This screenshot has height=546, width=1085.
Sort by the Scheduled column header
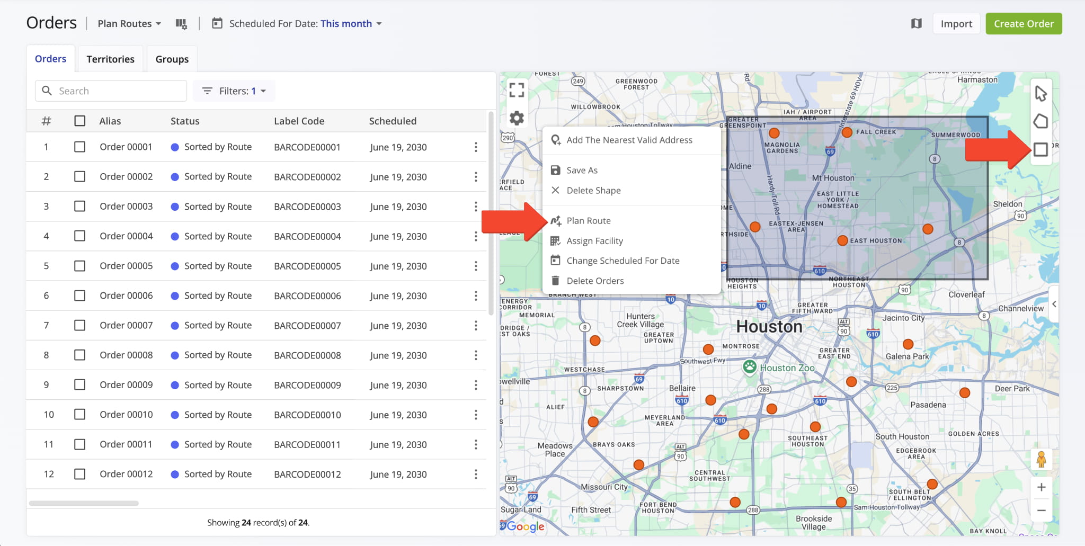pos(393,121)
